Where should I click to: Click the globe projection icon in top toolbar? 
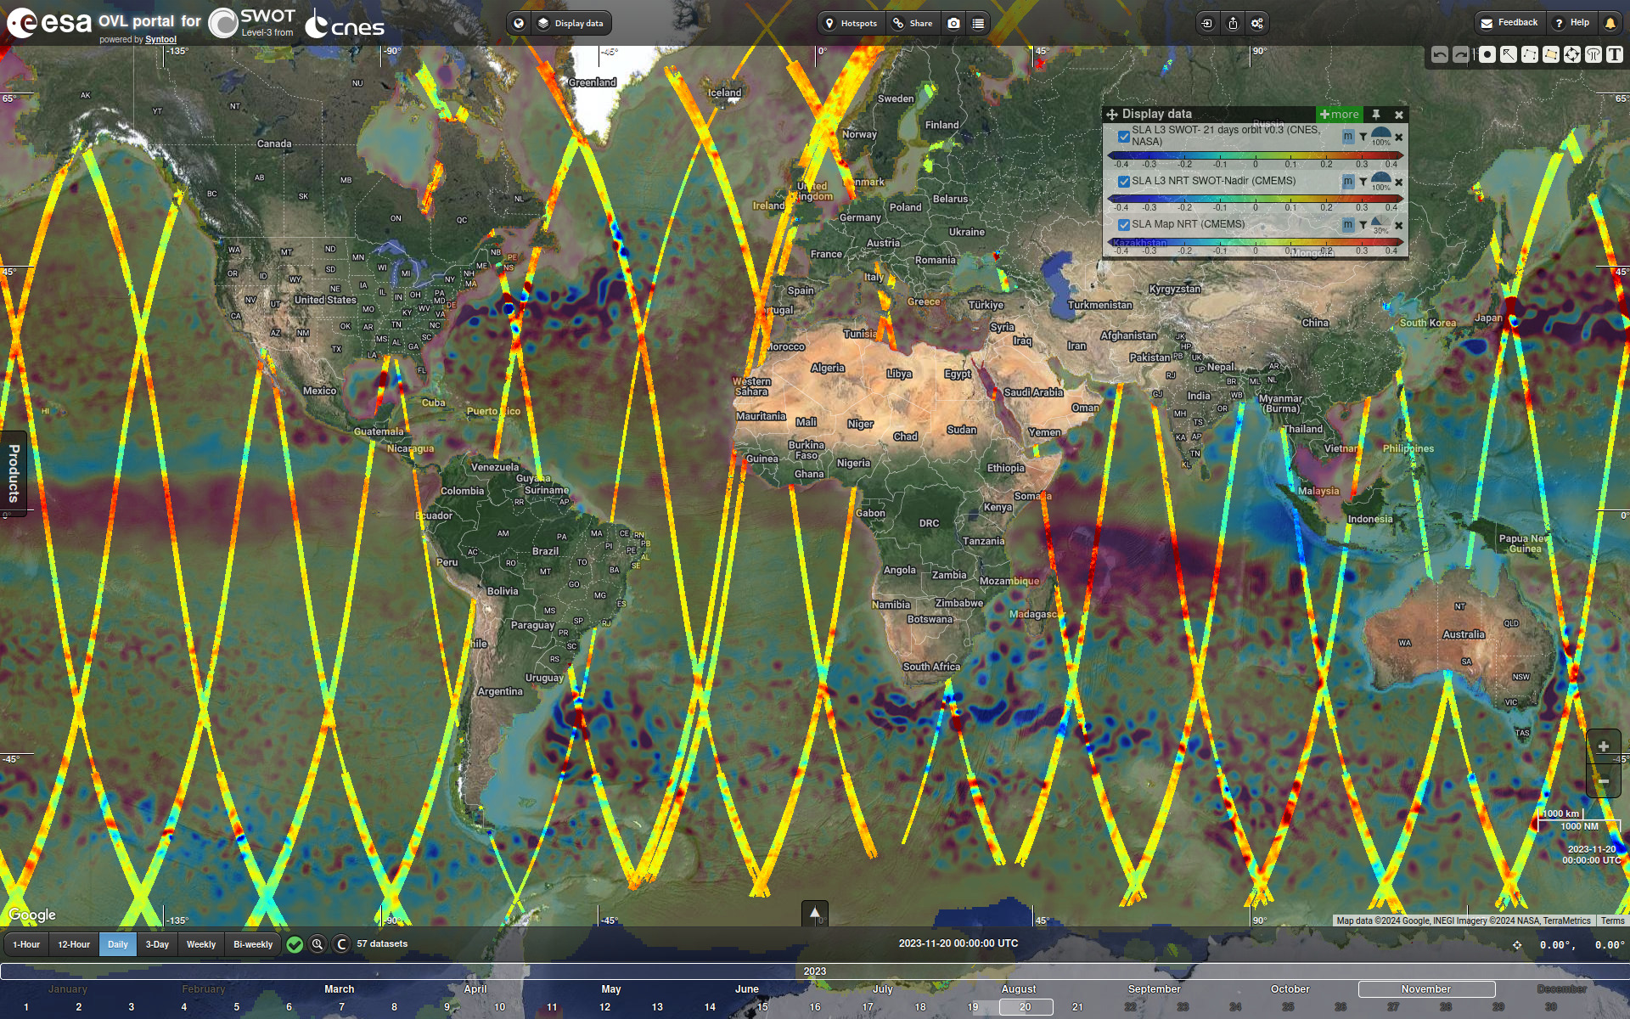point(519,24)
